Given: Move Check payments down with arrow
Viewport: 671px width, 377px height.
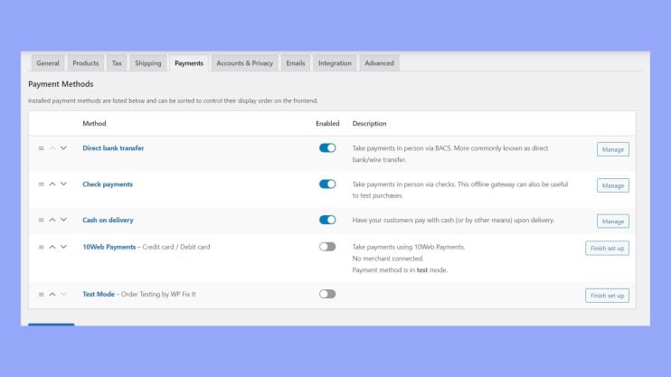Looking at the screenshot, I should click(63, 184).
